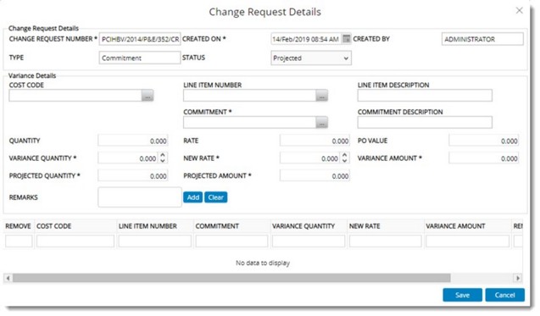This screenshot has width=540, height=316.
Task: Select the Commitment column filter box
Action: click(231, 241)
